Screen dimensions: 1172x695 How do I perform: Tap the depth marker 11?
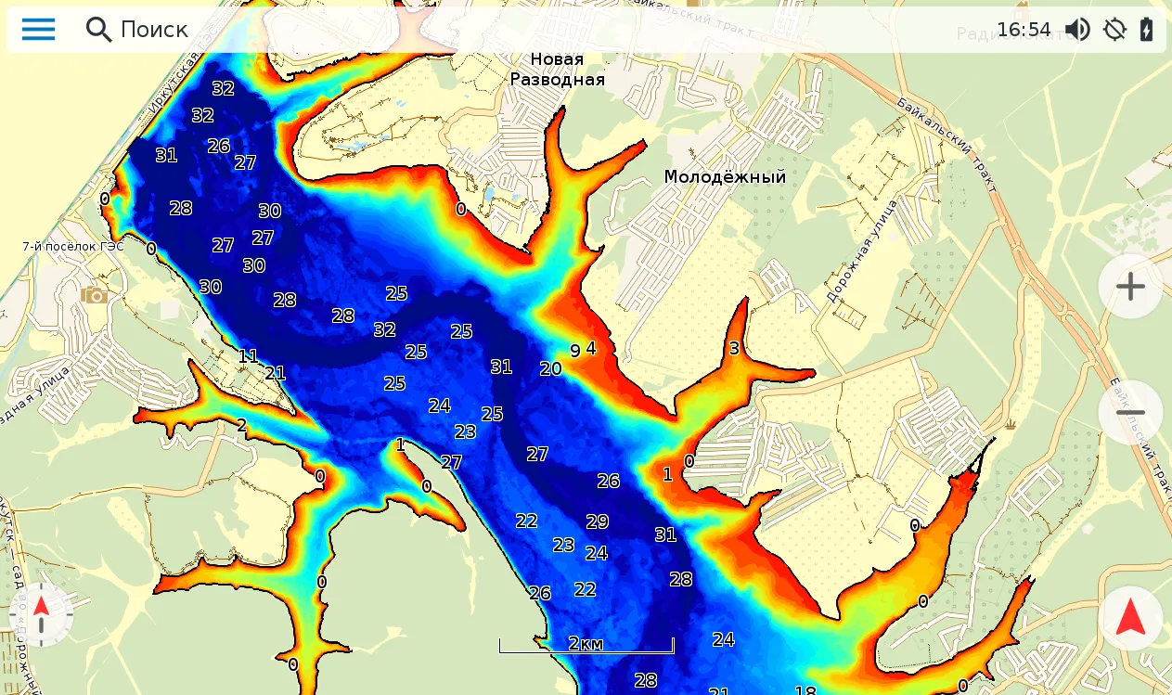point(248,356)
